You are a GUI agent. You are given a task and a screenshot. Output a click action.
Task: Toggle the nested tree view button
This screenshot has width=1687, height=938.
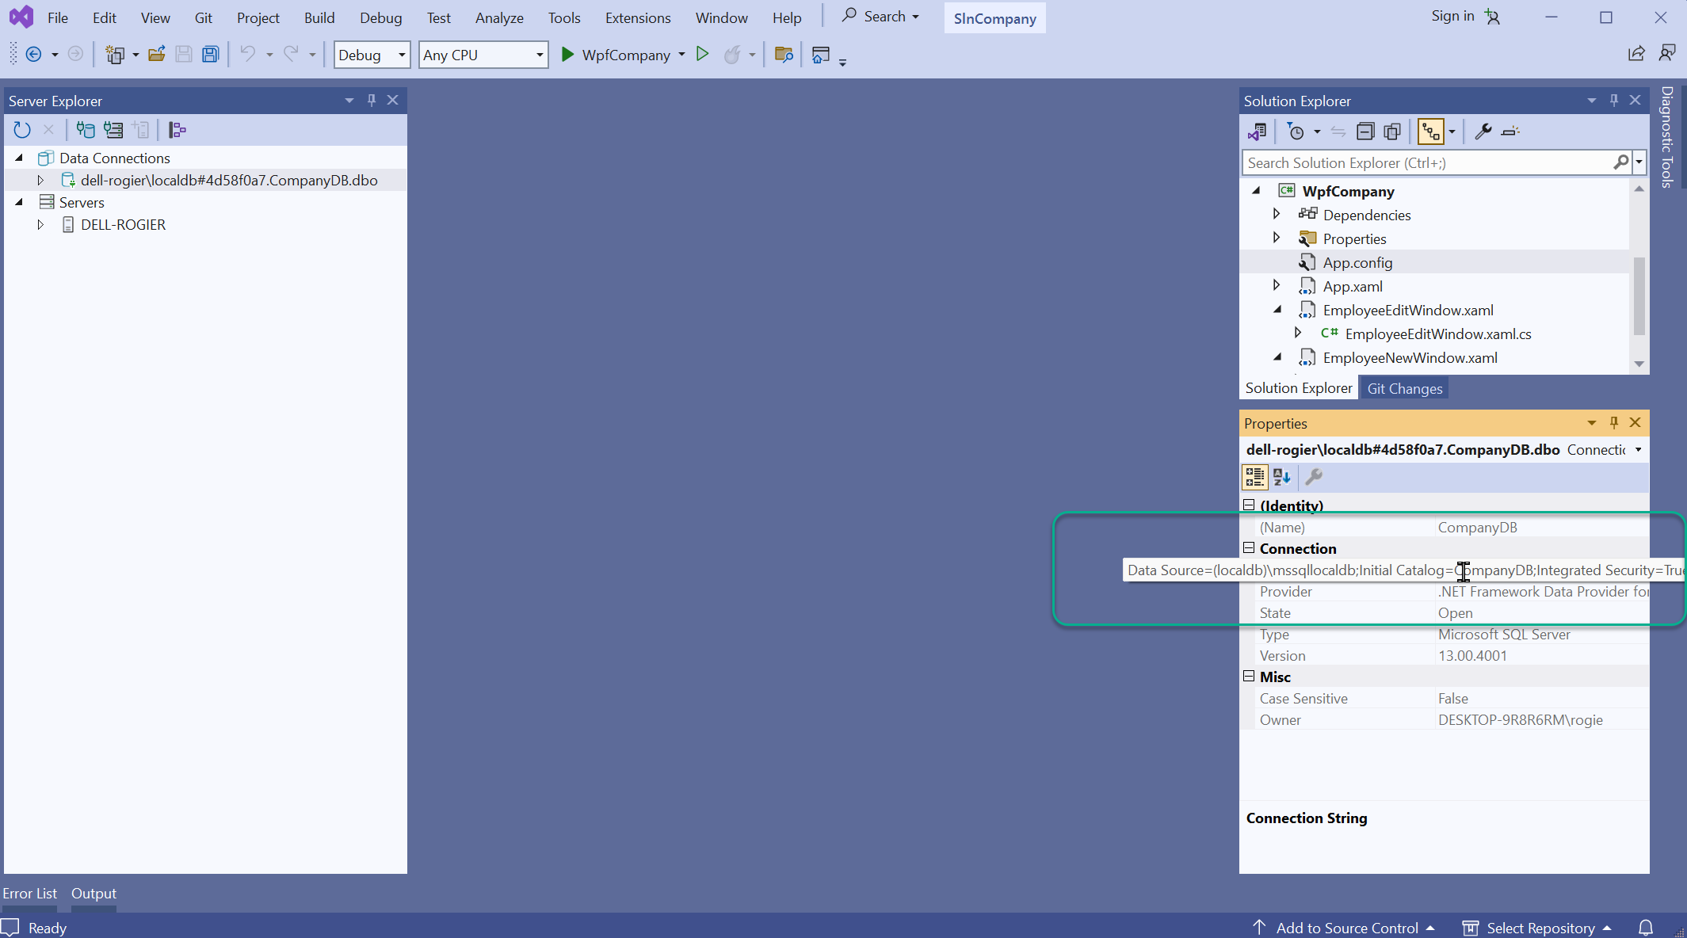coord(1431,132)
